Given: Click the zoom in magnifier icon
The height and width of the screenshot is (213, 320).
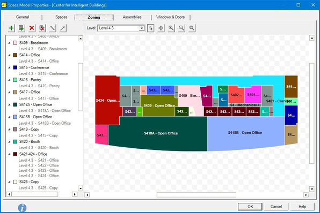Looking at the screenshot, I should (x=171, y=28).
